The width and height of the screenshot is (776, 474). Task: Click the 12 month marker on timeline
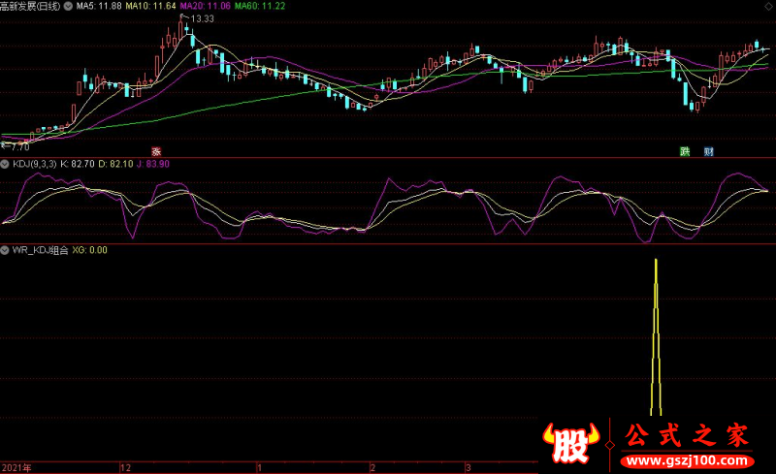[x=125, y=467]
